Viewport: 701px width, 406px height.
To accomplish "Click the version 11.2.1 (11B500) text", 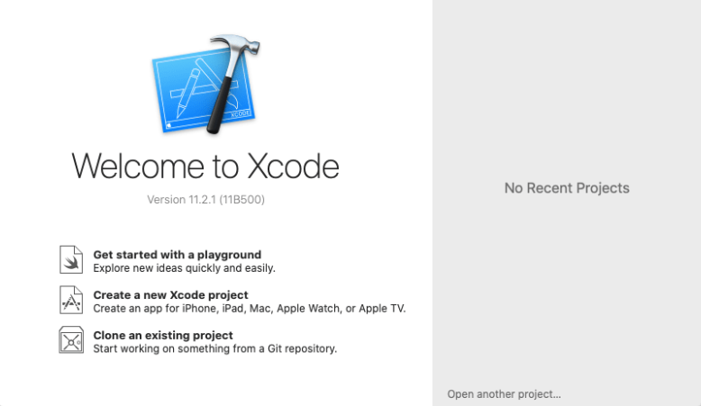I will pos(205,199).
